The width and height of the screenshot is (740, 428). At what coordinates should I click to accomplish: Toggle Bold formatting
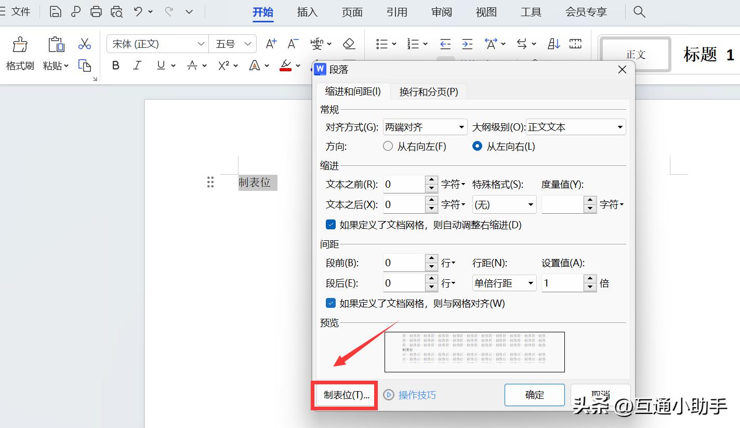(116, 66)
